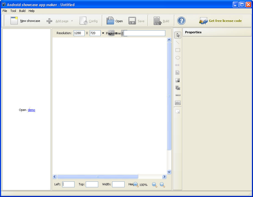Select the horizontal bar tool
Screen dimensions: 253x197
tap(178, 95)
